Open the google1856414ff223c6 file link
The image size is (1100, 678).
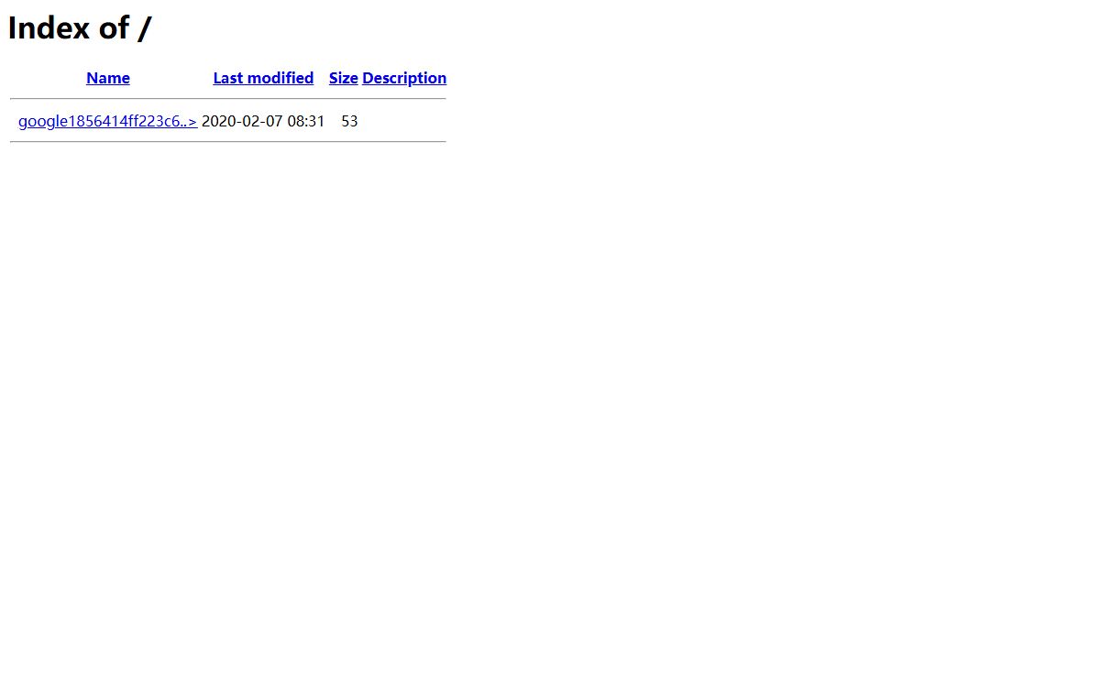(x=107, y=120)
